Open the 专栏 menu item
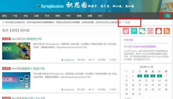This screenshot has height=99, width=173. click(x=68, y=16)
